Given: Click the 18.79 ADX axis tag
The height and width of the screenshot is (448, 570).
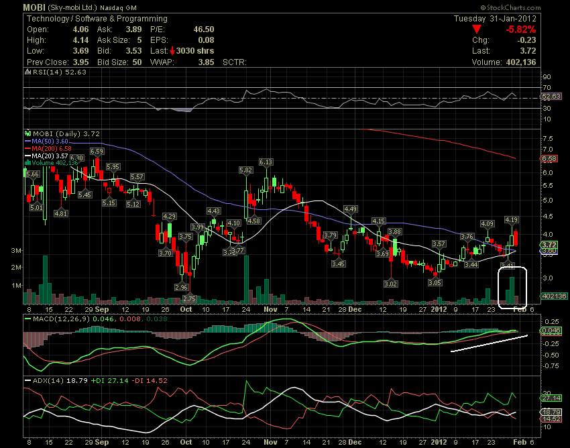Looking at the screenshot, I should (551, 412).
